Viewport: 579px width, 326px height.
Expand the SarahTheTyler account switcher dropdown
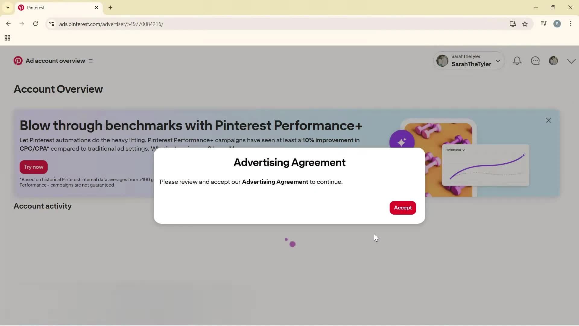[498, 61]
